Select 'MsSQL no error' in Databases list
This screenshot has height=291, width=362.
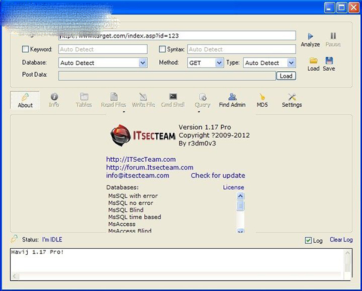[x=131, y=203]
